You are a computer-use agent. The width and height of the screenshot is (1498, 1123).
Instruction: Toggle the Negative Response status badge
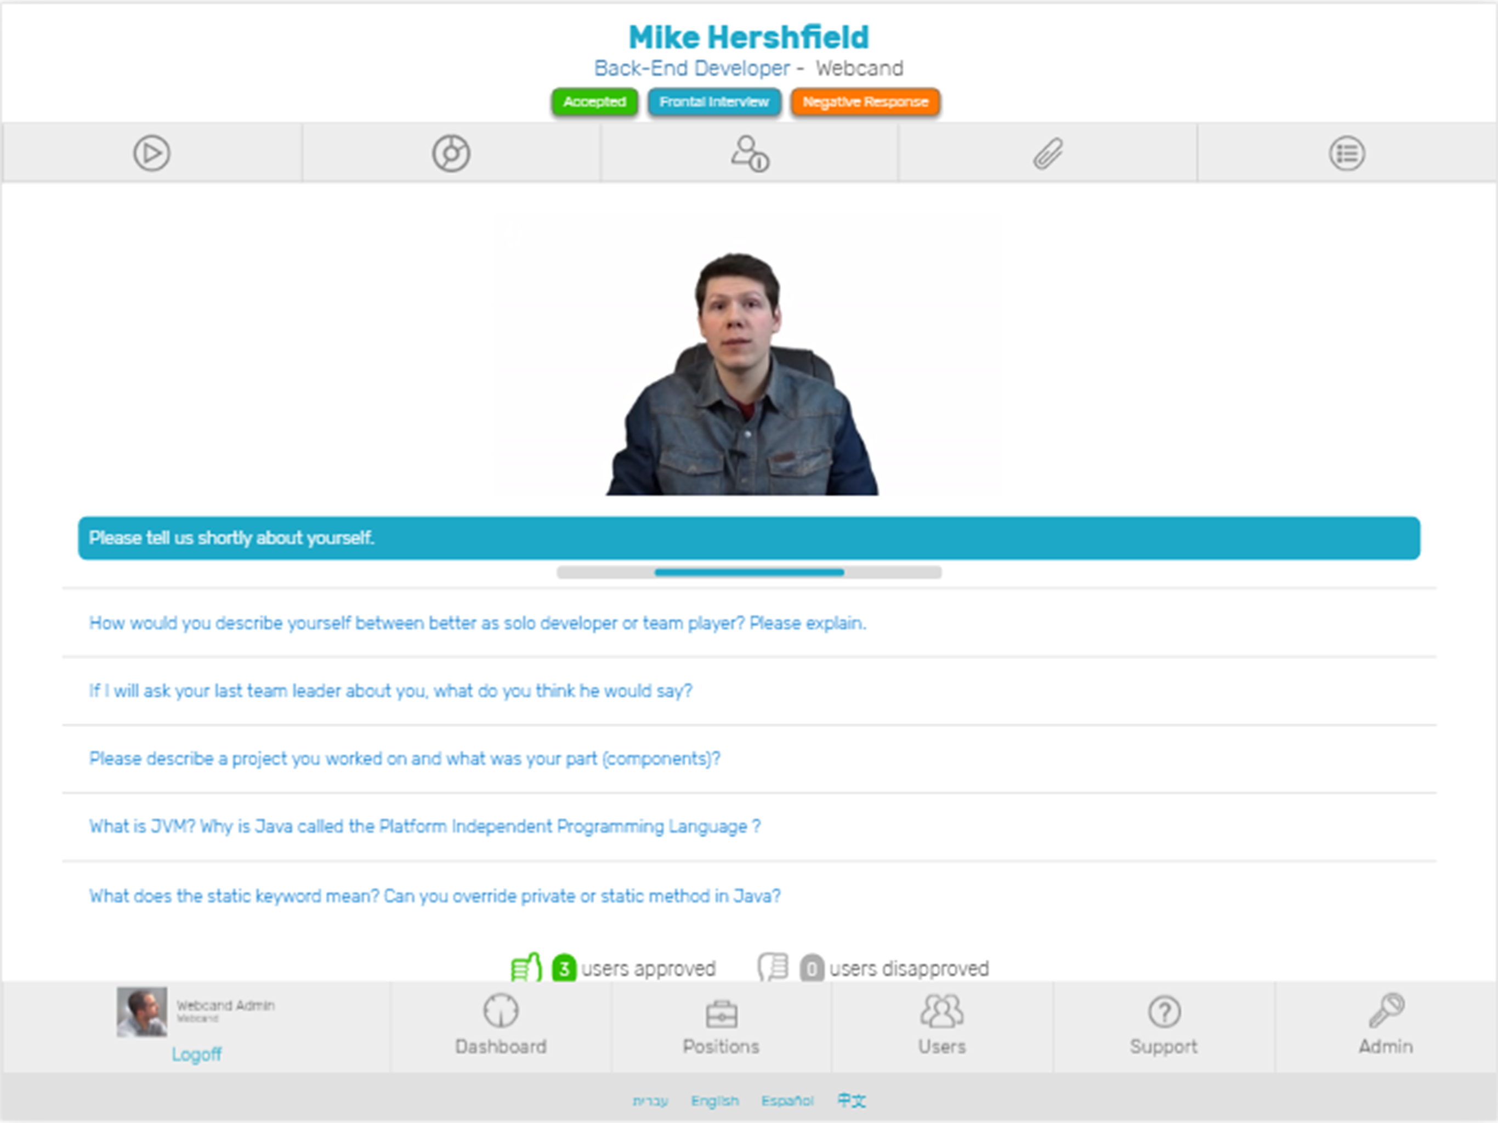pos(865,103)
